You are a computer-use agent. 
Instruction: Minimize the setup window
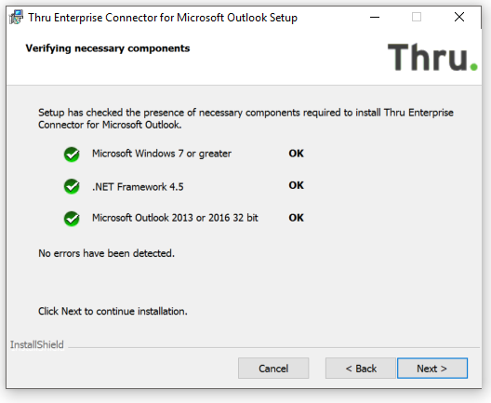tap(375, 17)
